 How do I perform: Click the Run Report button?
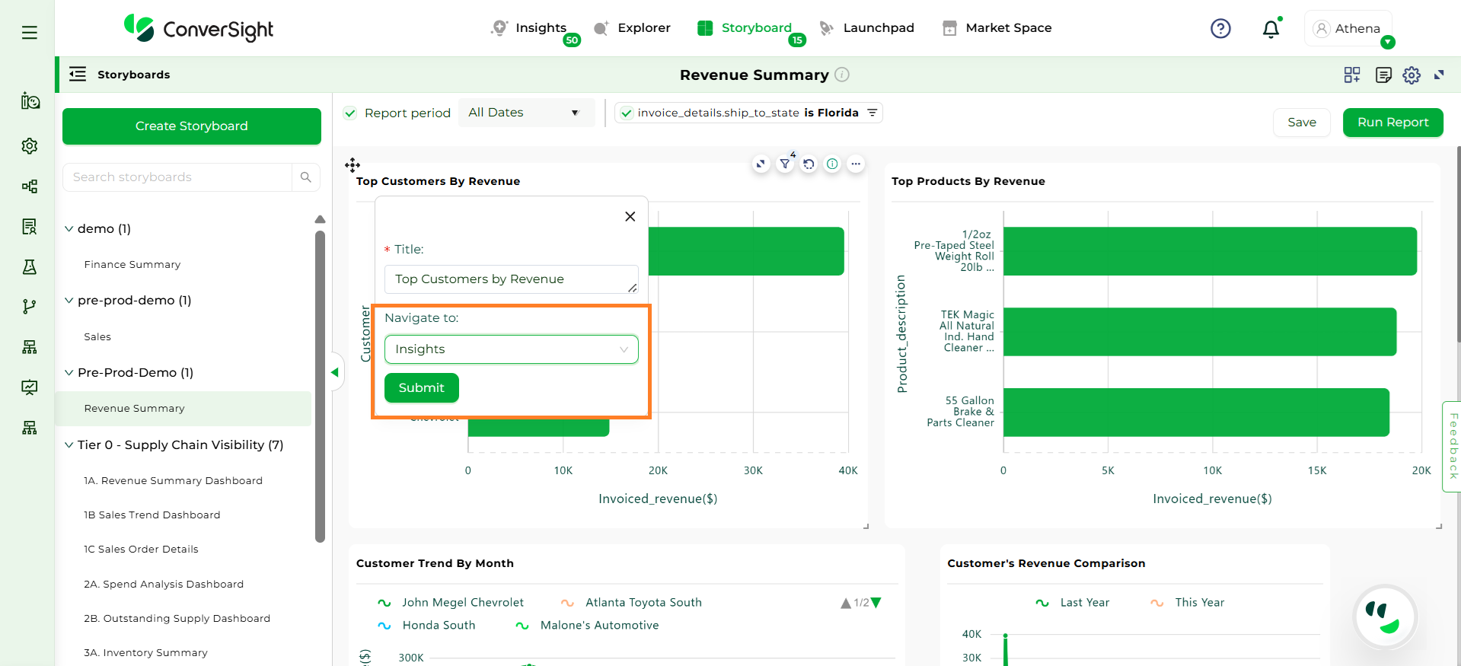[x=1392, y=123]
